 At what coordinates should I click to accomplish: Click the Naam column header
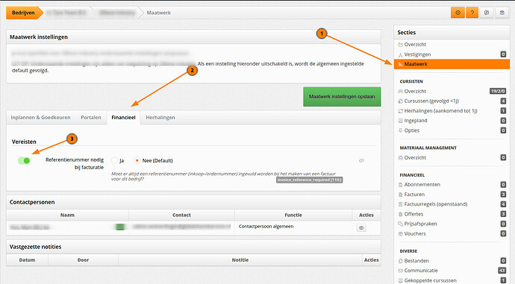67,215
